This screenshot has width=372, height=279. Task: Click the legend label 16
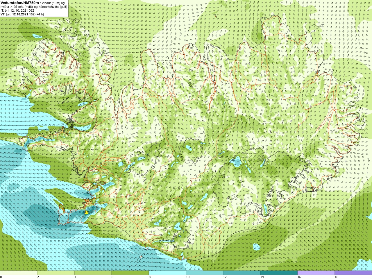(299, 277)
